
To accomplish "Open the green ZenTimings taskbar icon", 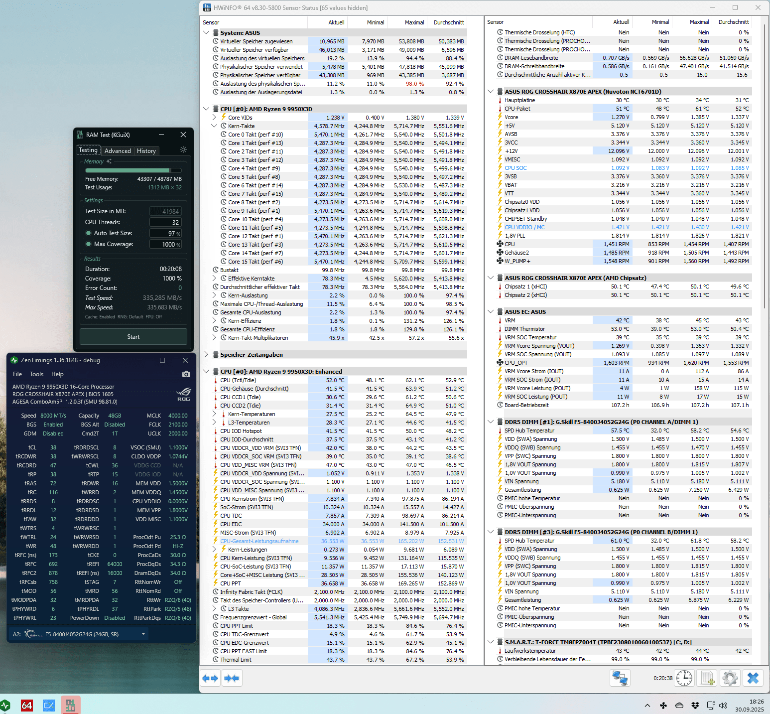I will click(5, 705).
